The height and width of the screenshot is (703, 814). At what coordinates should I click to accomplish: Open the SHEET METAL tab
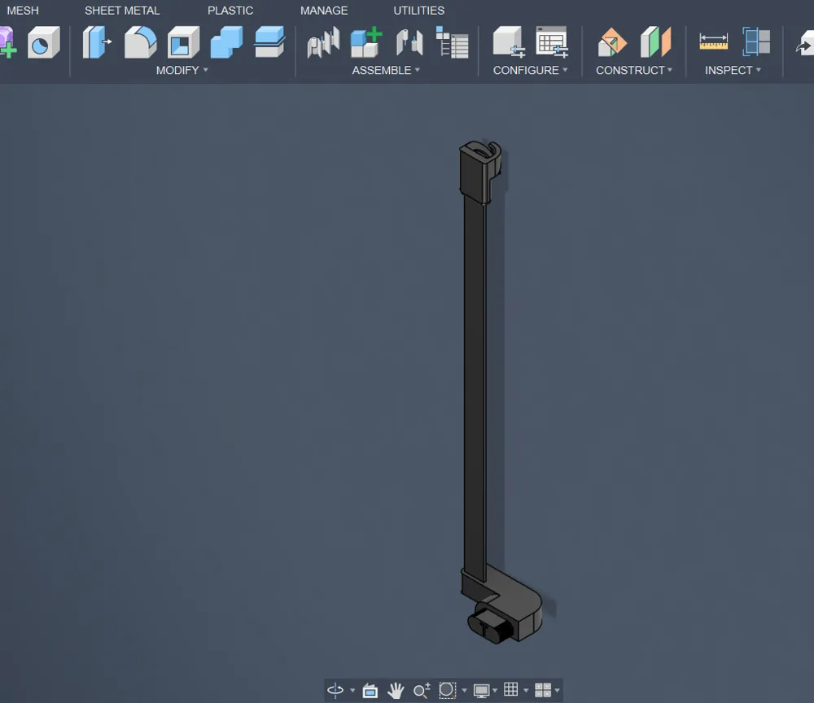122,11
